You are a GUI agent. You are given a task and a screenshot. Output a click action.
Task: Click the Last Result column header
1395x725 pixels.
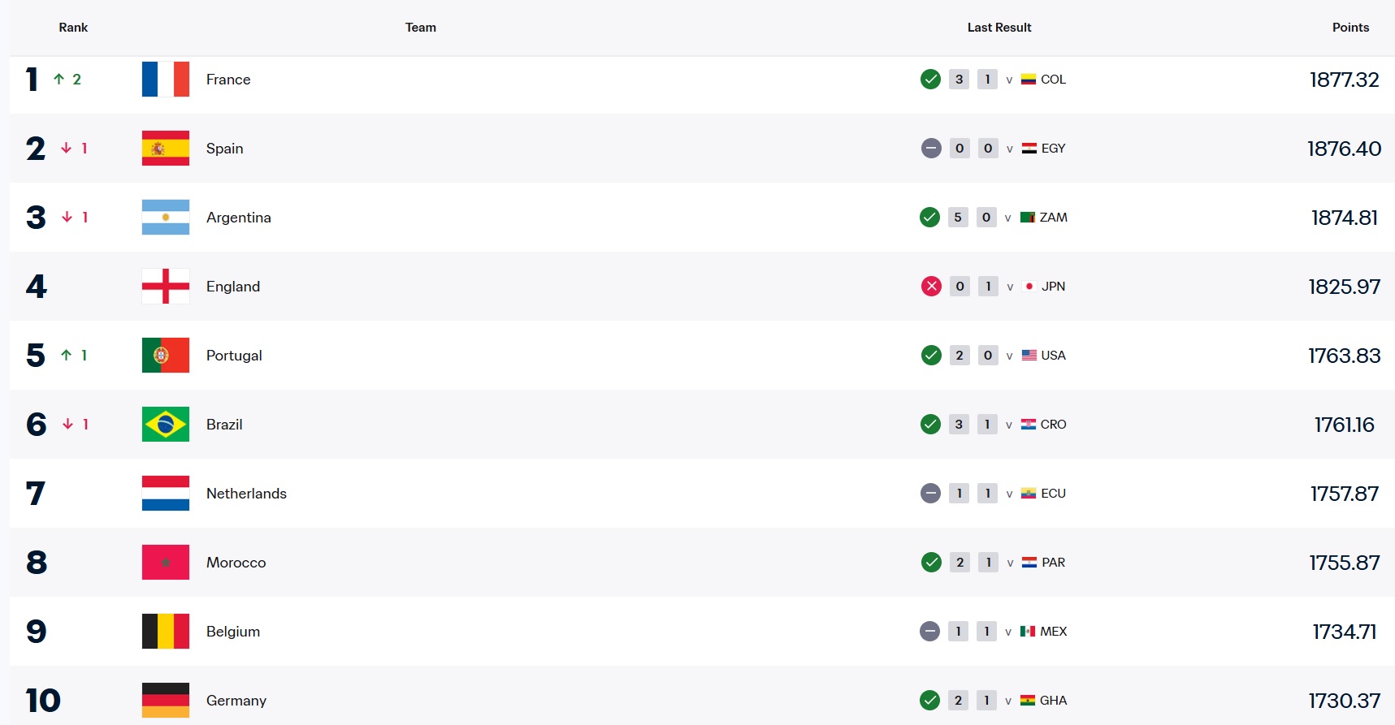click(x=999, y=28)
